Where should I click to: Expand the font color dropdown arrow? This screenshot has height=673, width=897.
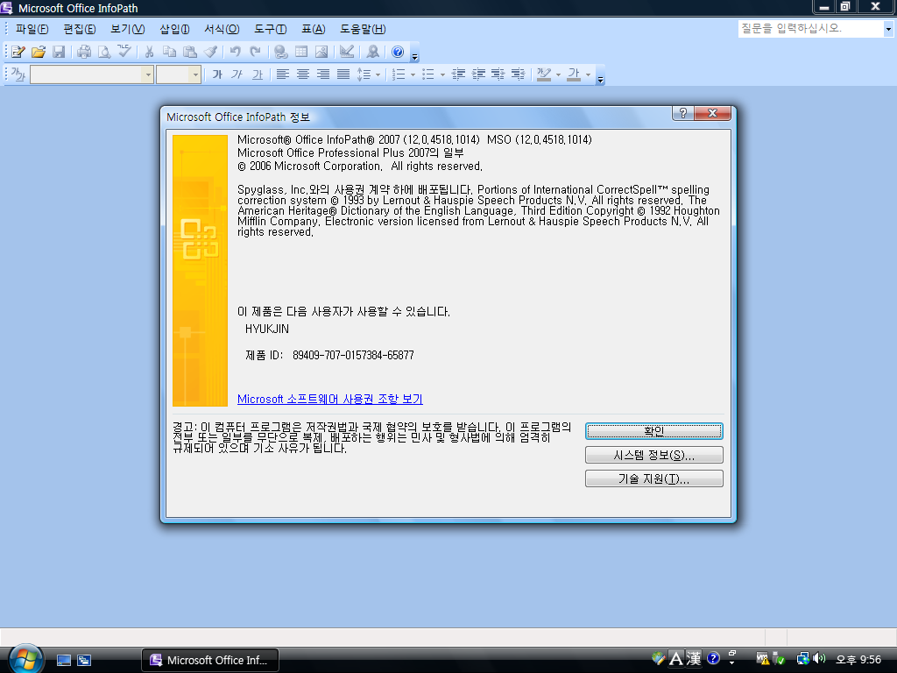point(588,75)
